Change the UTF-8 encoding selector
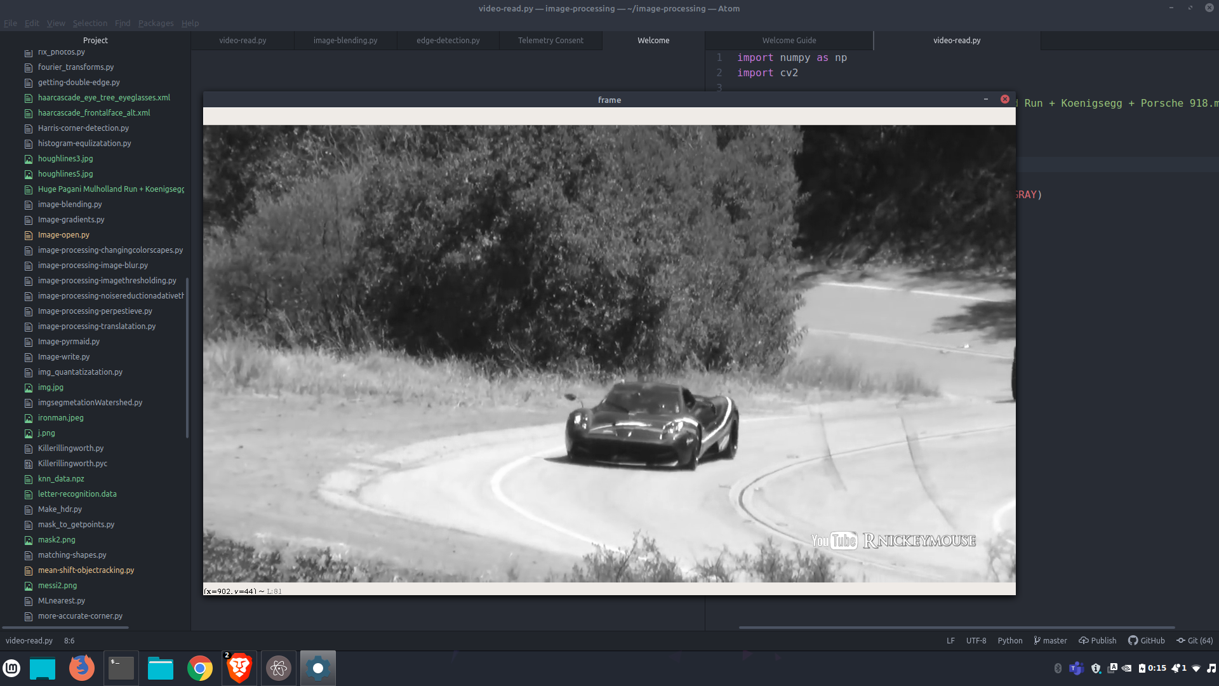 pos(976,640)
